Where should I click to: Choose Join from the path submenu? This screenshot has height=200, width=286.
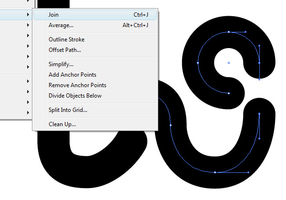(95, 15)
